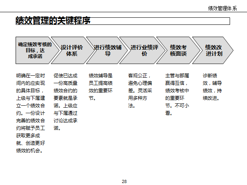Click the line 节。不可小

tap(177, 106)
